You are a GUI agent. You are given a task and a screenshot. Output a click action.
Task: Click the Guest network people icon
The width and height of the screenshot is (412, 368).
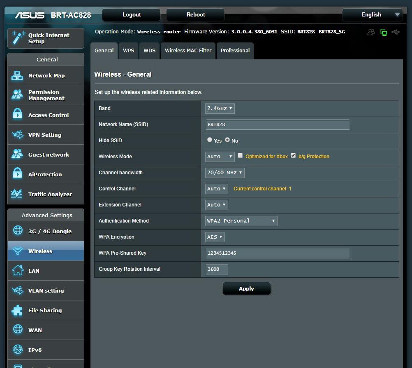click(17, 154)
